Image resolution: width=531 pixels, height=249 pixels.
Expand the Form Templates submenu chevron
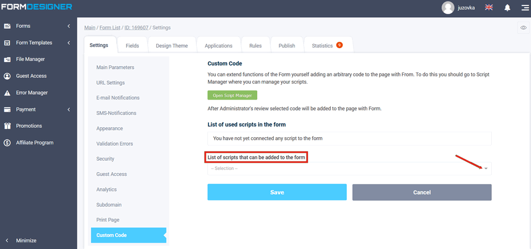69,43
